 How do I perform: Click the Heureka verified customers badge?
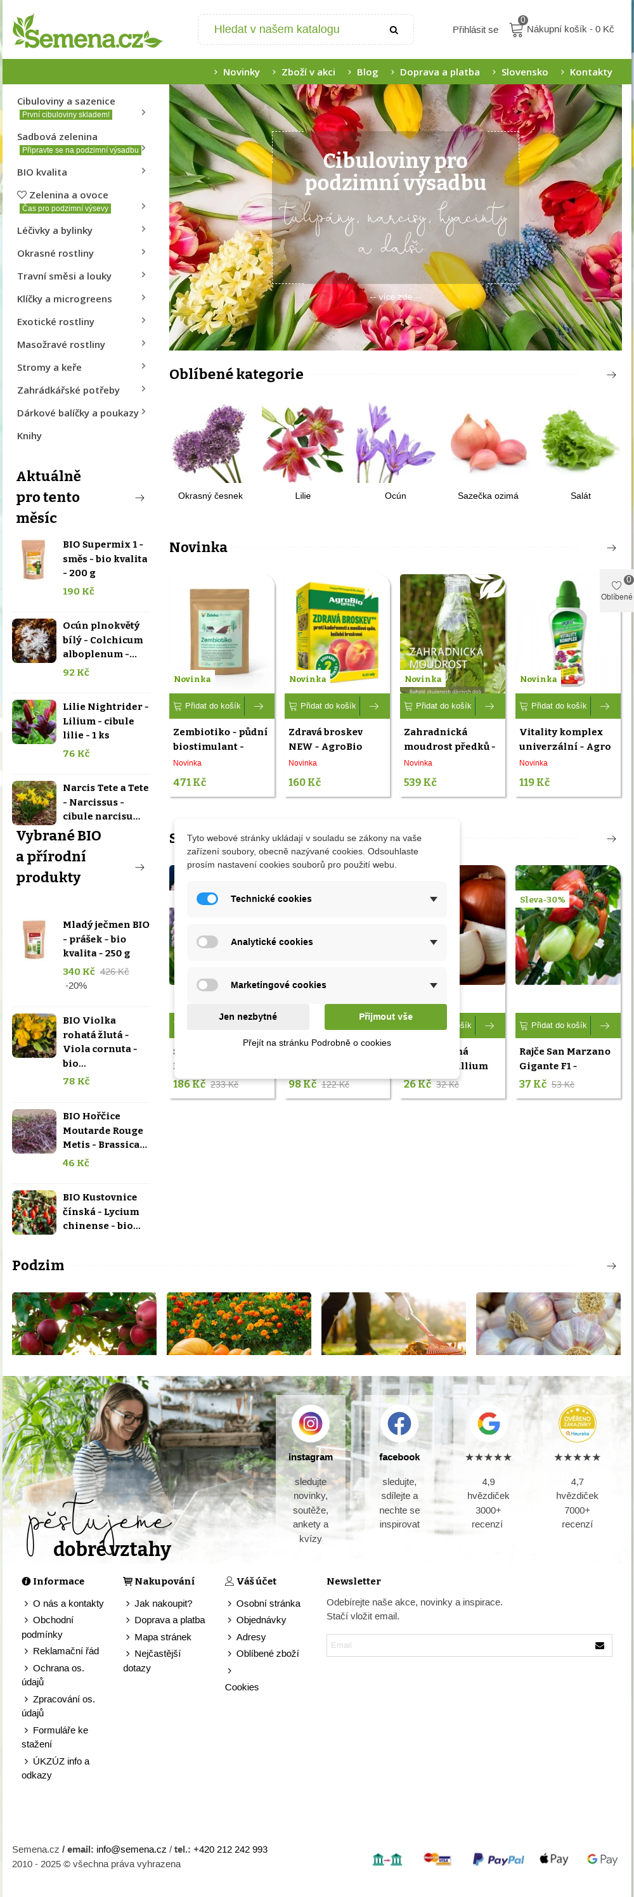[x=578, y=1424]
